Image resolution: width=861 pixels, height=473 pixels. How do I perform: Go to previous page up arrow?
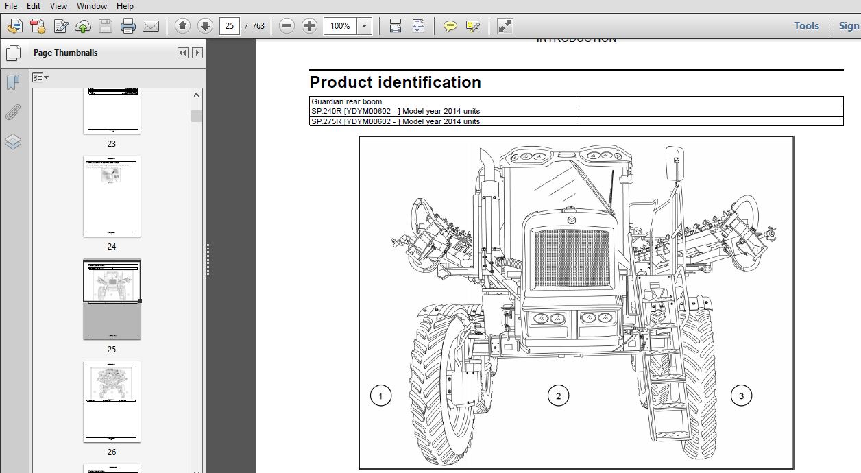(182, 26)
